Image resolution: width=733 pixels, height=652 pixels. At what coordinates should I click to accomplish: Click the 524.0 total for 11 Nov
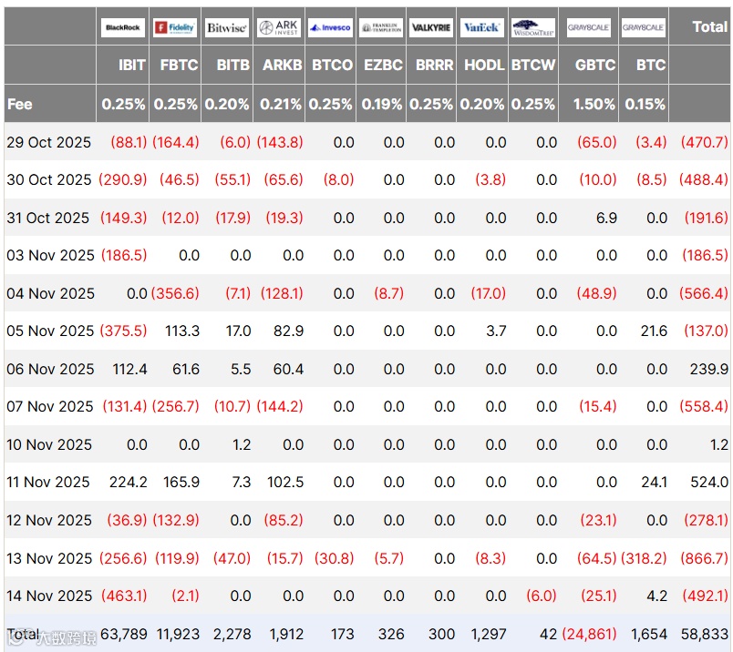point(709,482)
